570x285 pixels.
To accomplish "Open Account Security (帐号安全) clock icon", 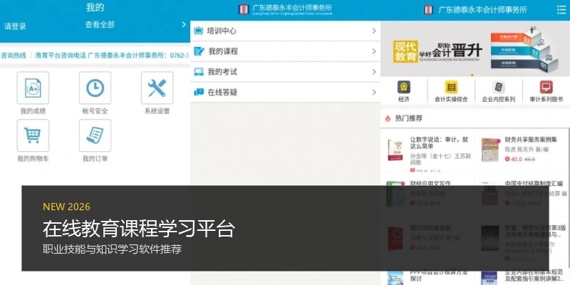I will pos(95,88).
